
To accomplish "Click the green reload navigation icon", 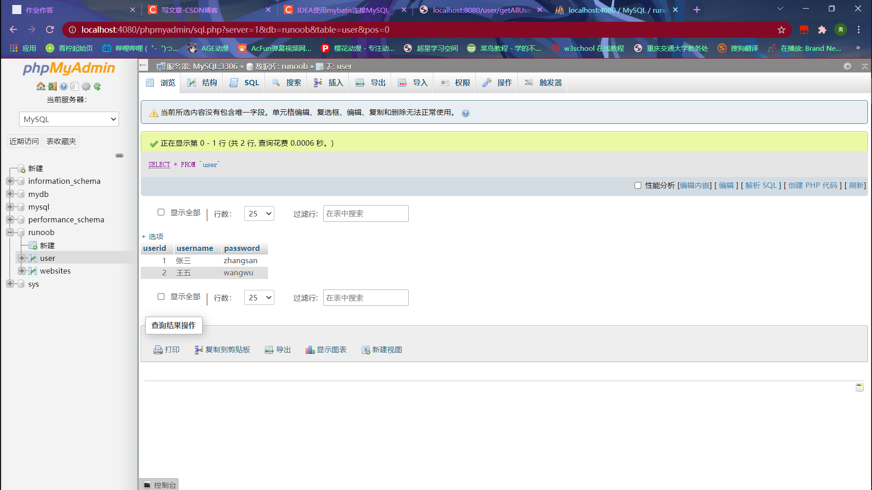I will (x=97, y=86).
